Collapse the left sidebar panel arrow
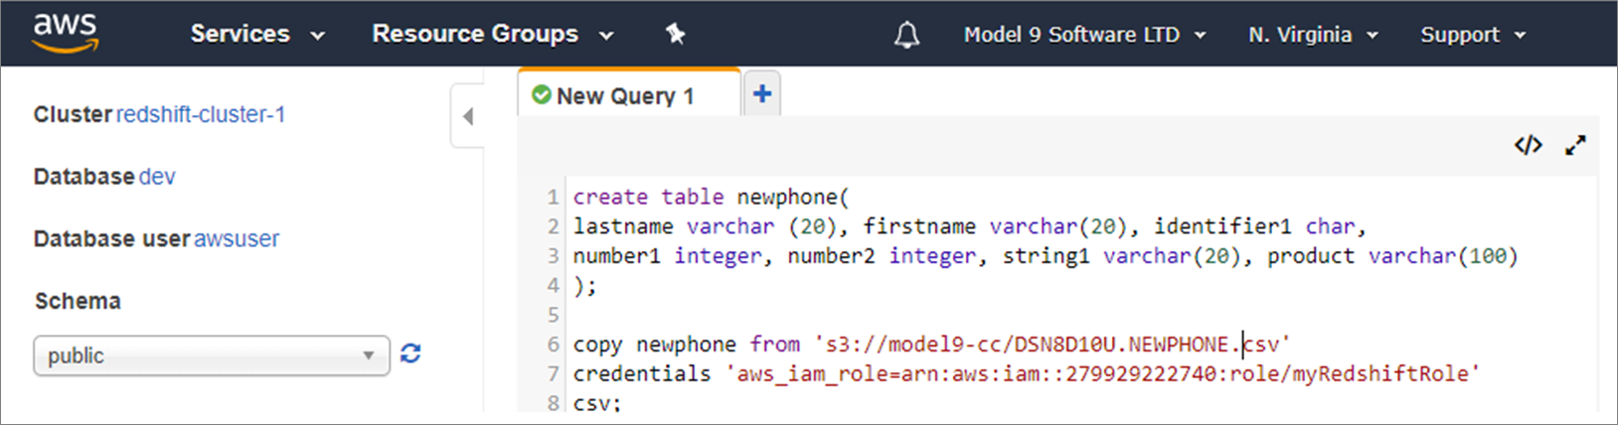 (x=468, y=116)
